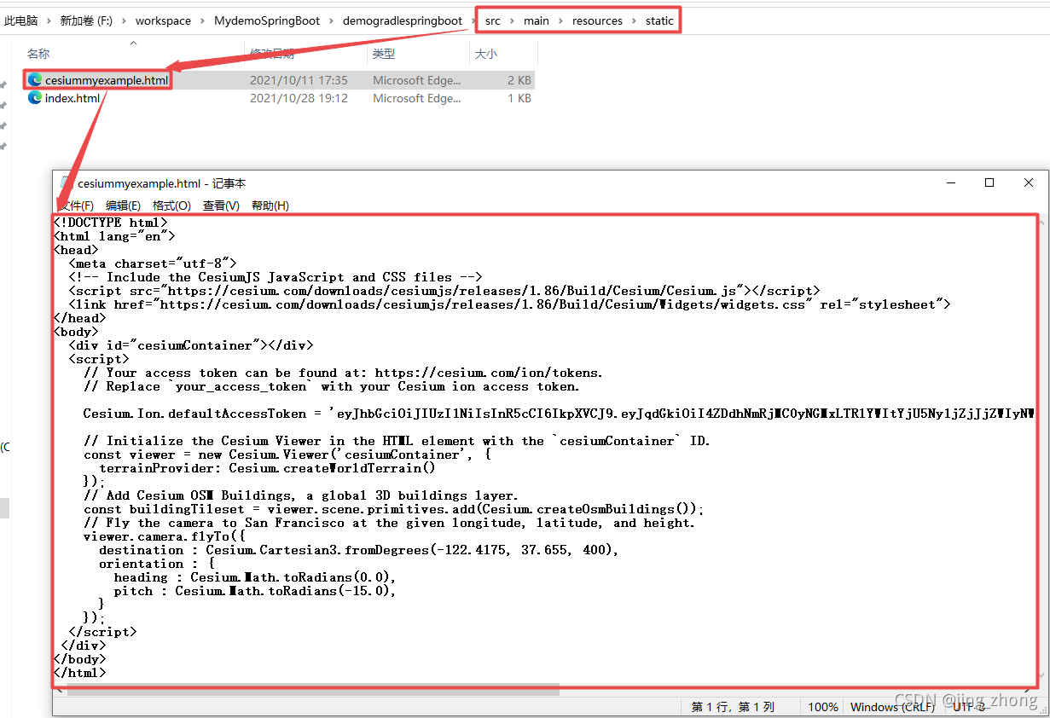This screenshot has width=1050, height=718.
Task: Jump to the src breadcrumb folder
Action: pyautogui.click(x=493, y=20)
